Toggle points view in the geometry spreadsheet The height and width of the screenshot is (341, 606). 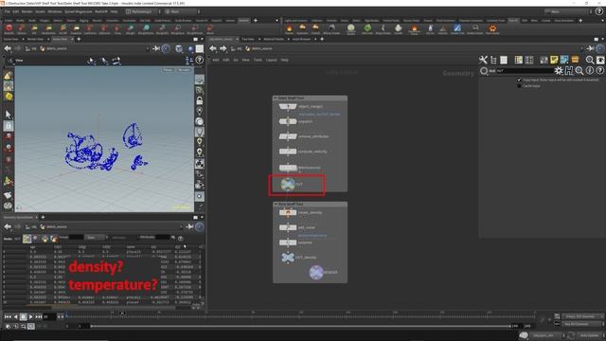(x=27, y=239)
